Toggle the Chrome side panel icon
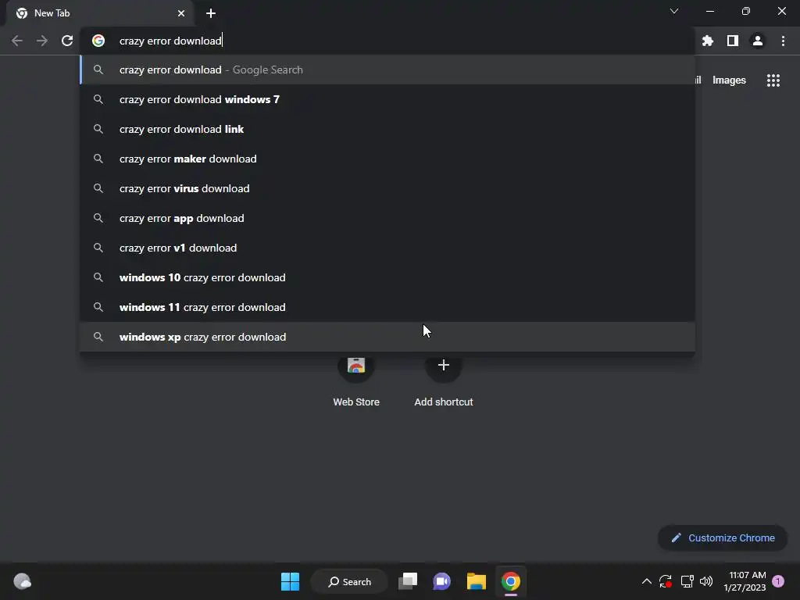The width and height of the screenshot is (800, 600). pyautogui.click(x=733, y=41)
